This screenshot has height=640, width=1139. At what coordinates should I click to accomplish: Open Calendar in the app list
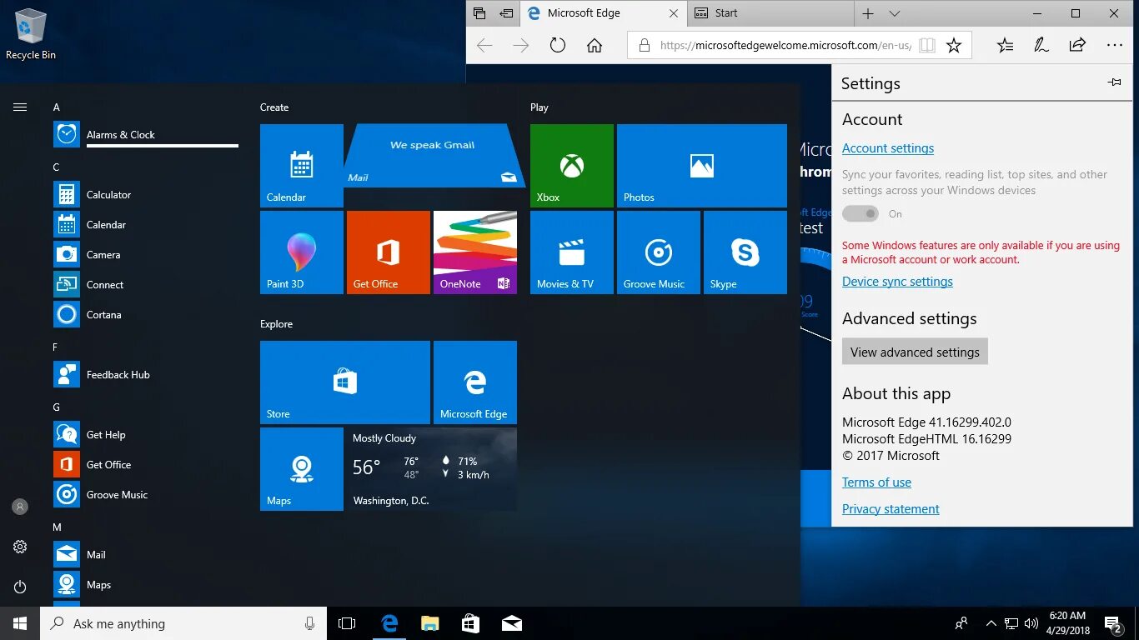146,224
